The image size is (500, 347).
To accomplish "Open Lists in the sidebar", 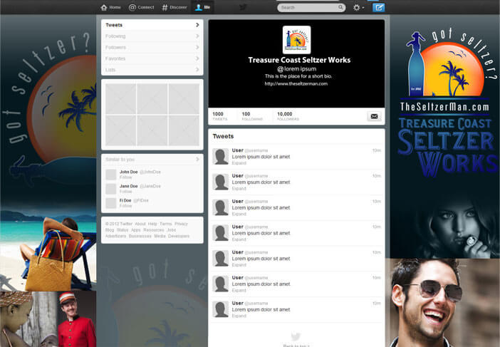I will [x=152, y=70].
